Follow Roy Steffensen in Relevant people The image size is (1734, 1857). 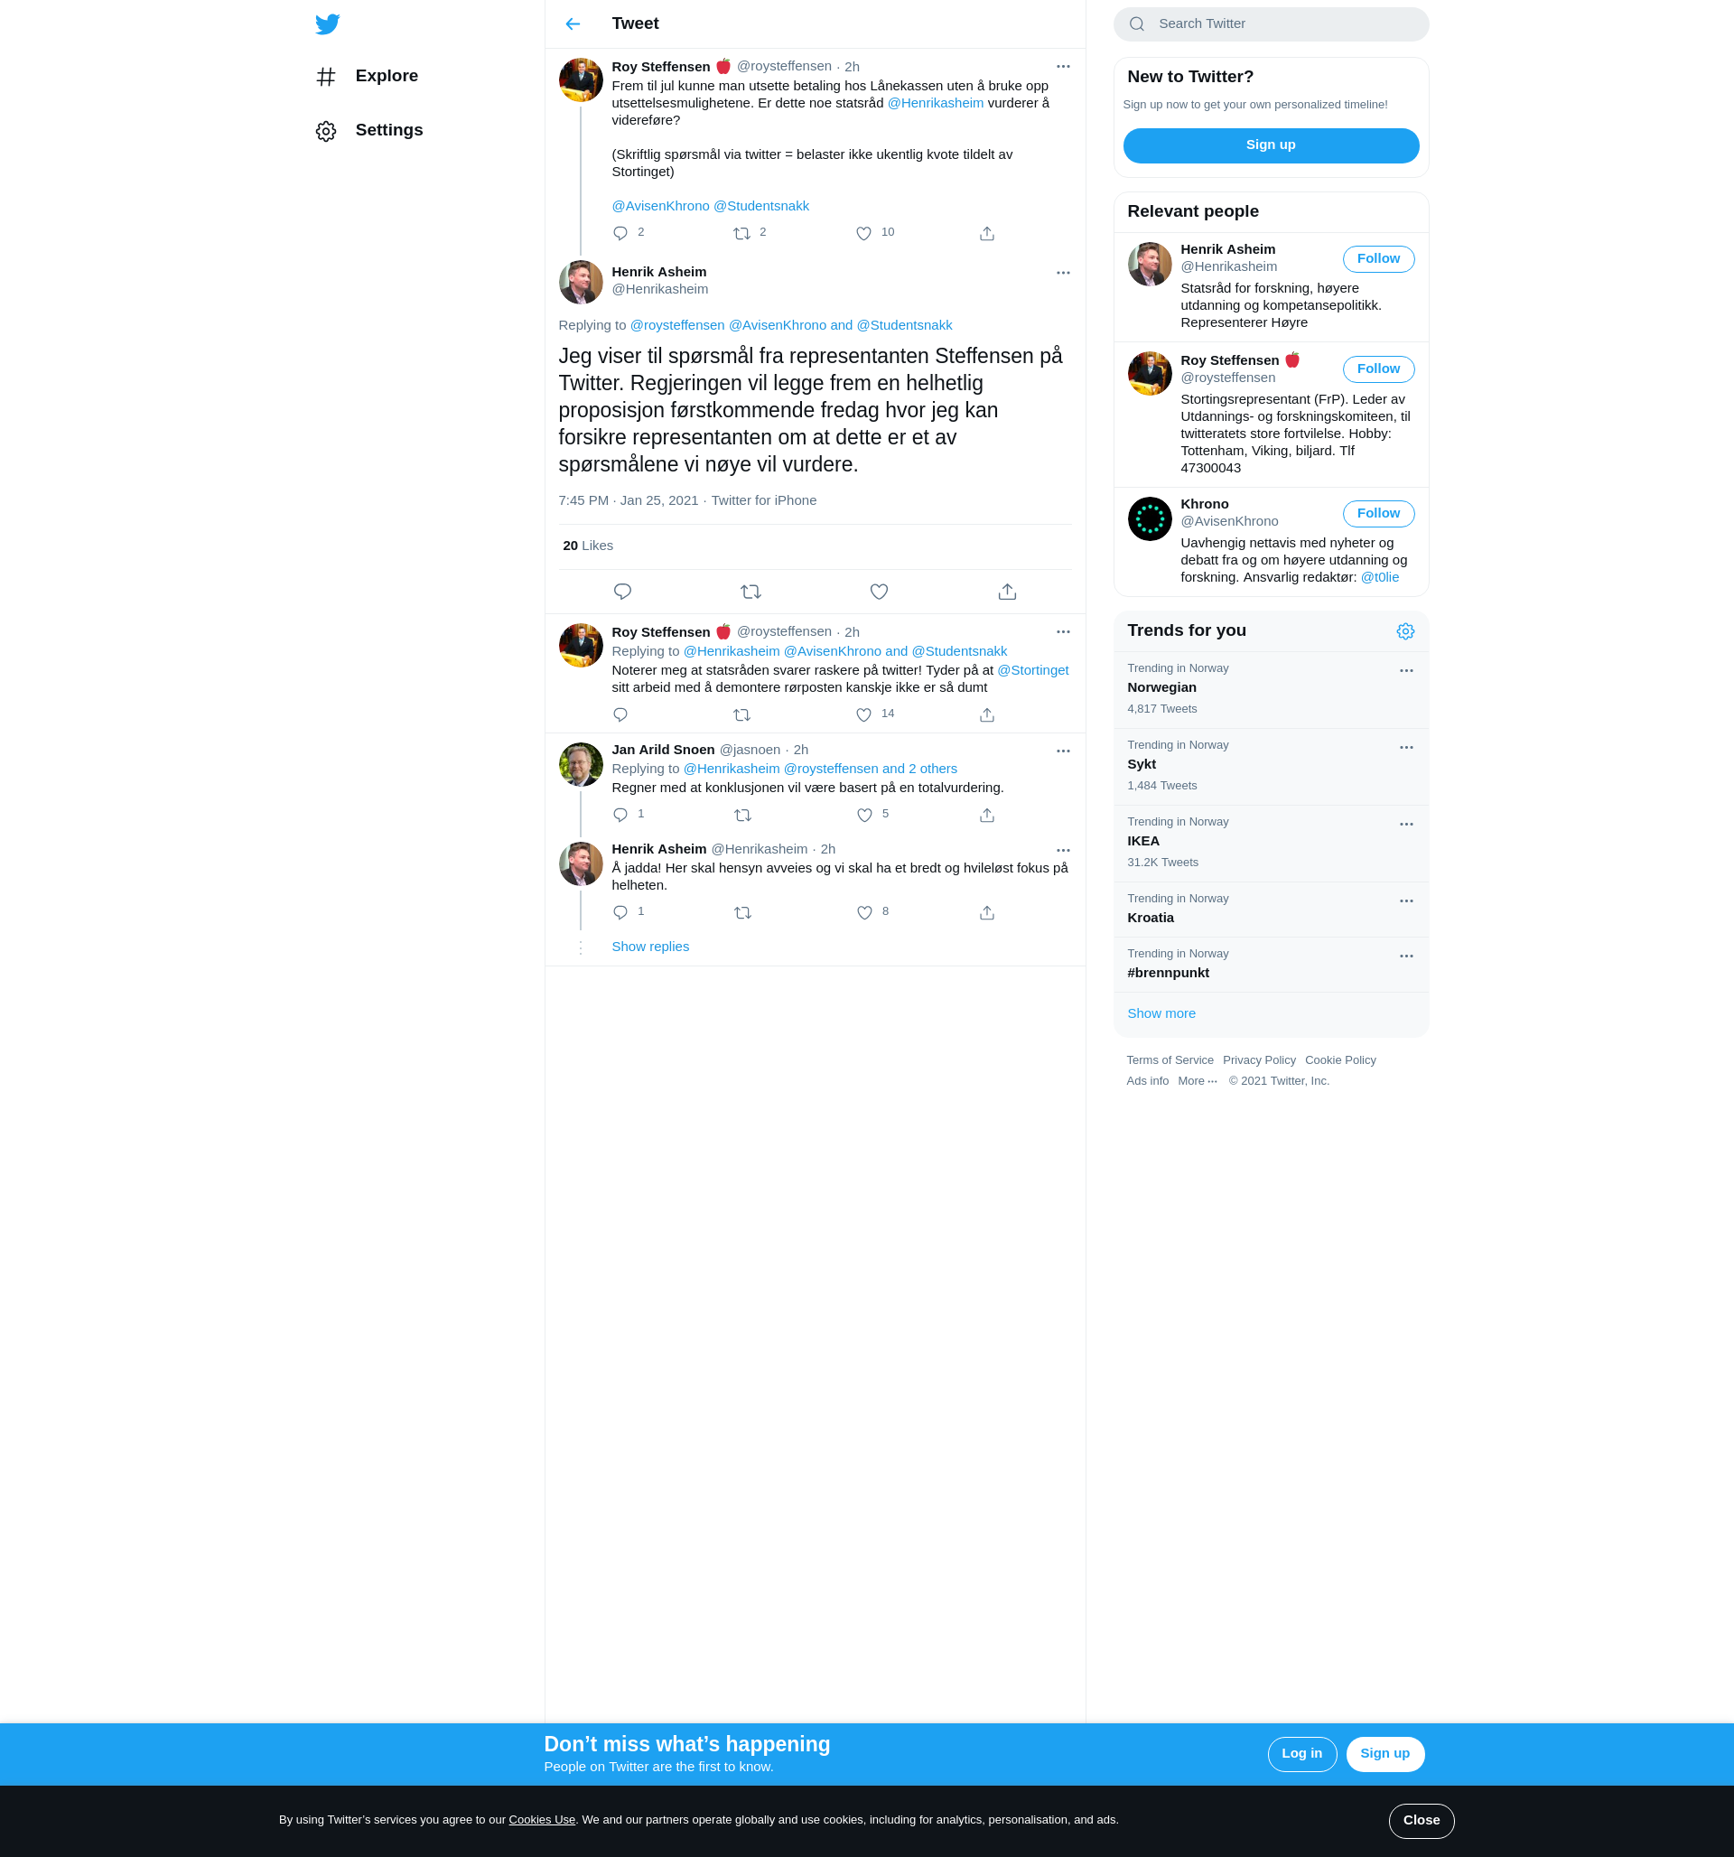click(1377, 369)
